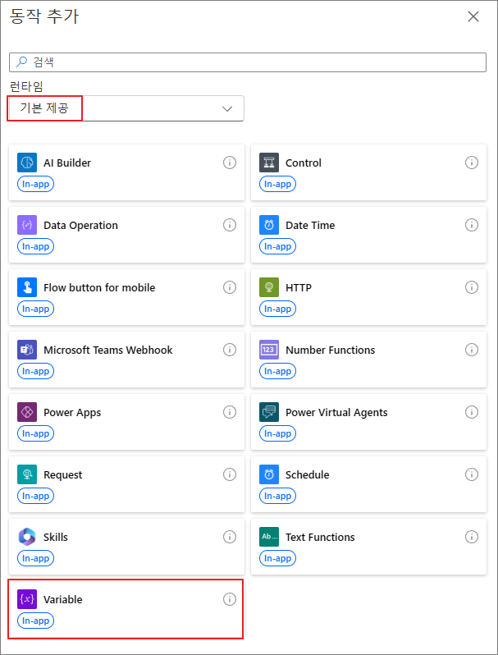Click the AI Builder connector icon

point(27,163)
